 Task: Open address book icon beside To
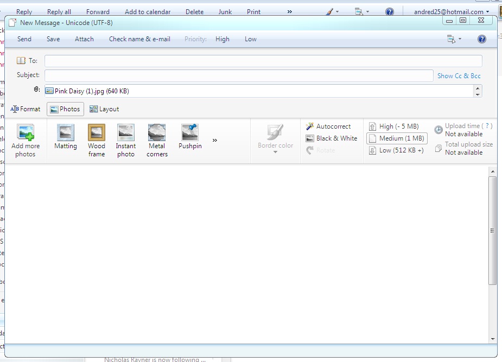21,60
